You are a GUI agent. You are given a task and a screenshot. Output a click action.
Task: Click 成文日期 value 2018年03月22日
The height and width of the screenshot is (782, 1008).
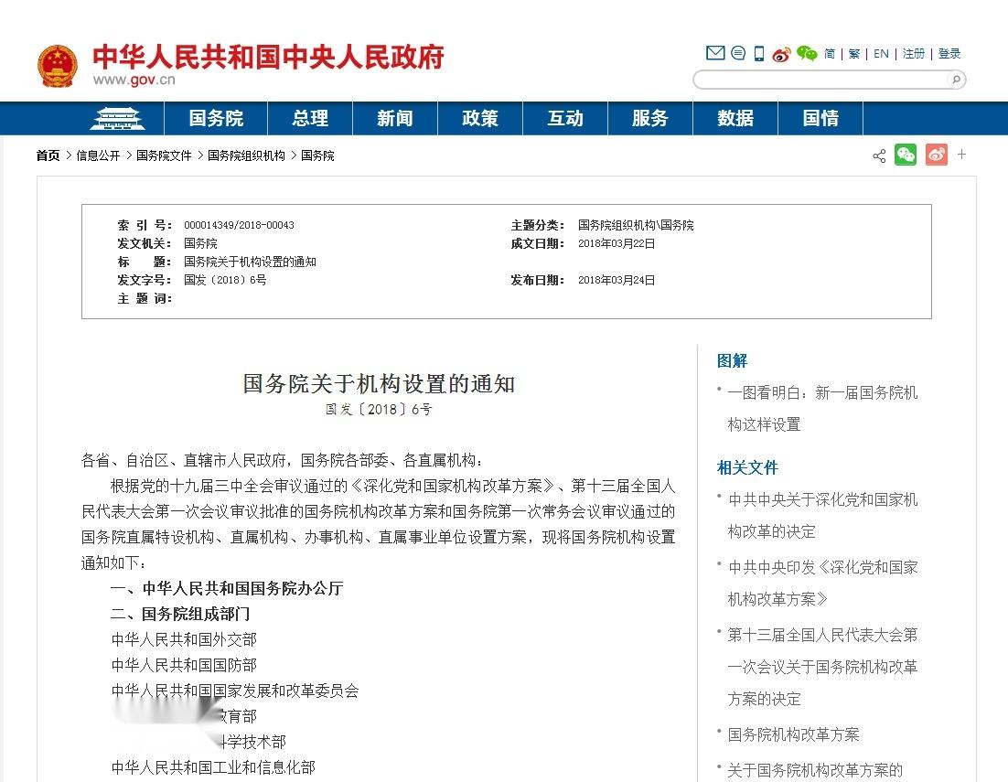(x=617, y=243)
